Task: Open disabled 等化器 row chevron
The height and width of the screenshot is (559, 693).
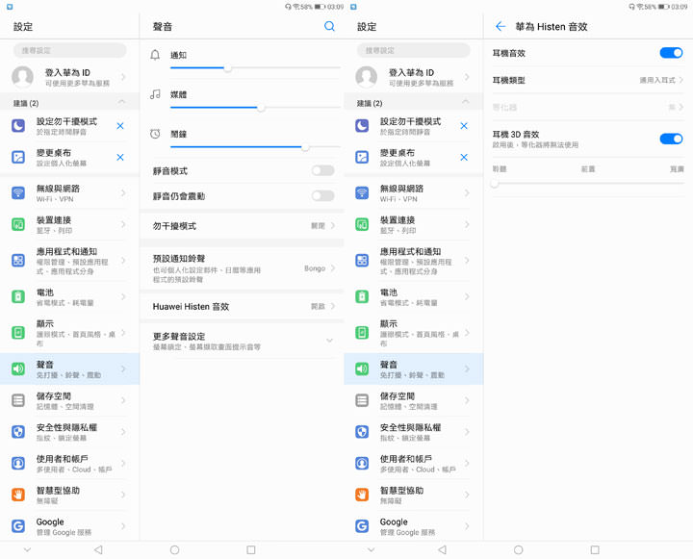Action: 681,107
